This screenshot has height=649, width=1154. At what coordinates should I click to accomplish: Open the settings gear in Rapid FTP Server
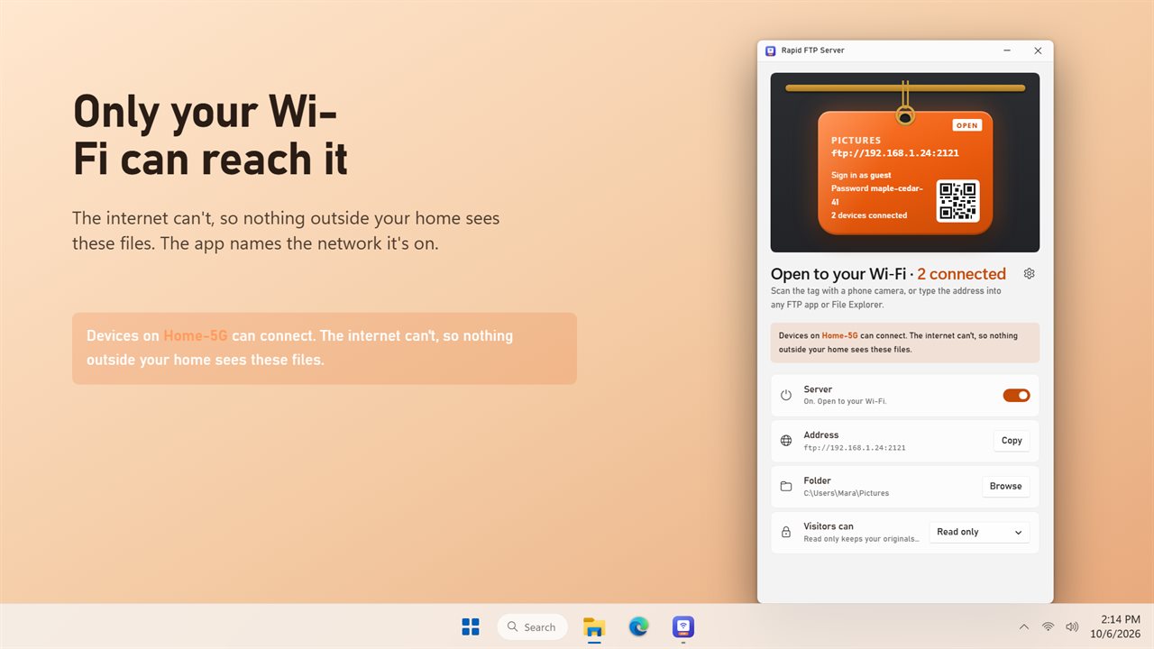(1030, 273)
